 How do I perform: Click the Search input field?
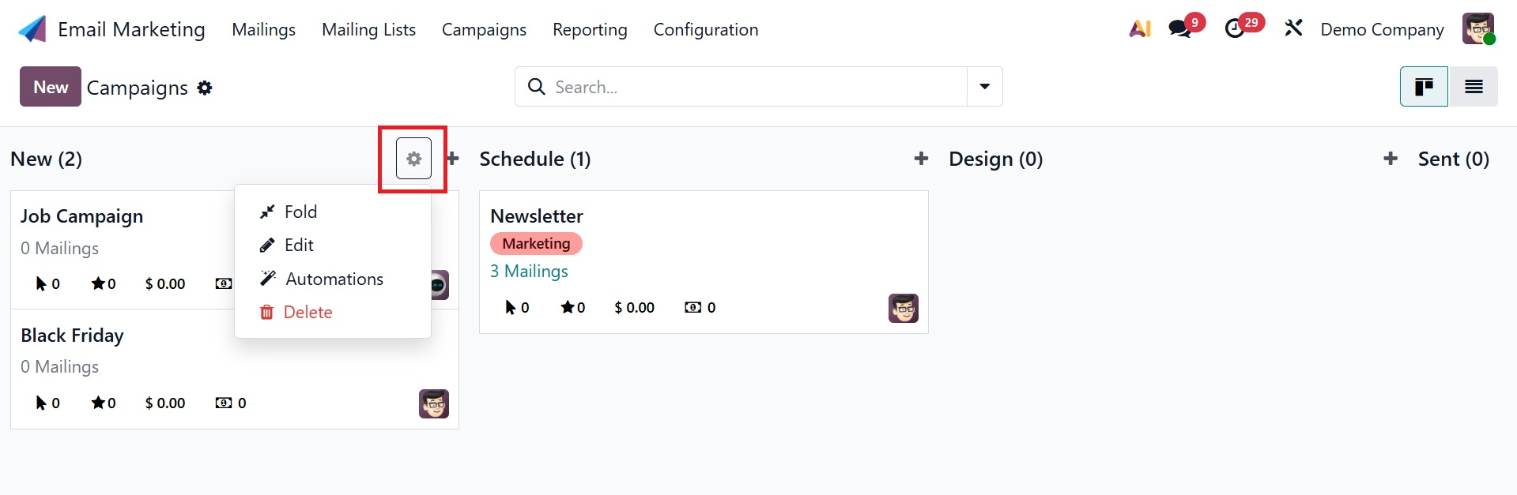751,87
